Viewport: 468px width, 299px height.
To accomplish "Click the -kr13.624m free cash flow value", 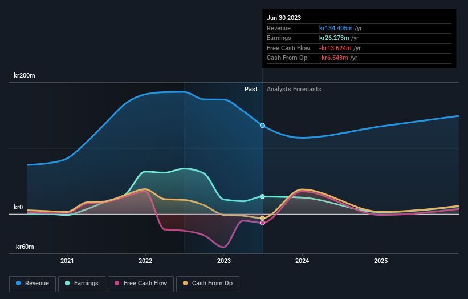I will (335, 48).
